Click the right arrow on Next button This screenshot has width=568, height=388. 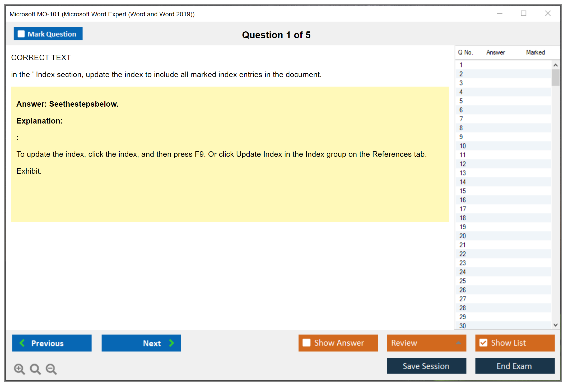(171, 343)
